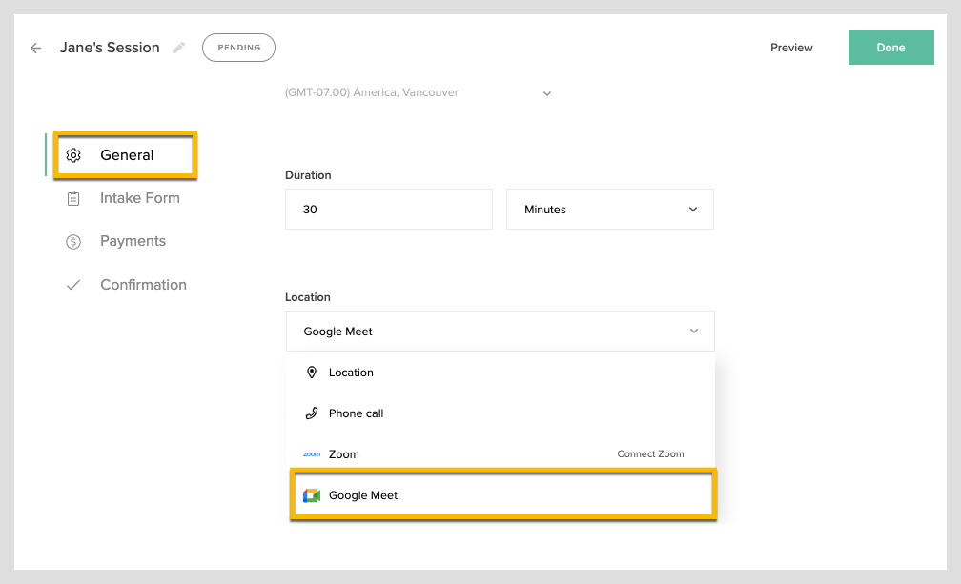
Task: Click the green Done button
Action: (890, 48)
